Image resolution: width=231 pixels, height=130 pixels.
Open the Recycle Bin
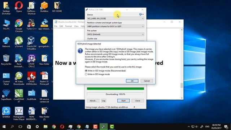click(6, 60)
